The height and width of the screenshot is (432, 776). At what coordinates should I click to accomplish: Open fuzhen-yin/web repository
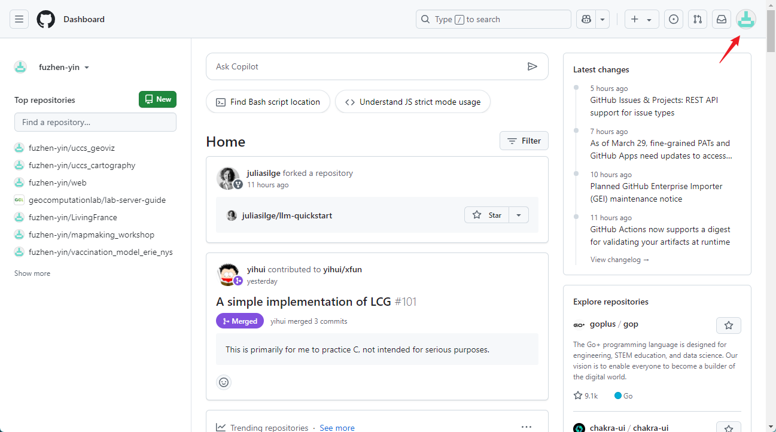57,182
